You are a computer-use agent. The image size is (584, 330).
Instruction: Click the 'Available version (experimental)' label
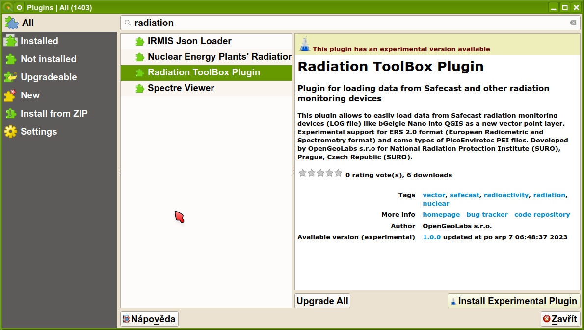pos(356,237)
